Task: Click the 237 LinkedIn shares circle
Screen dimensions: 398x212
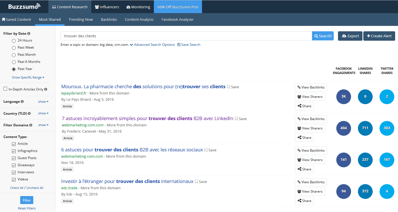Action: (x=365, y=160)
